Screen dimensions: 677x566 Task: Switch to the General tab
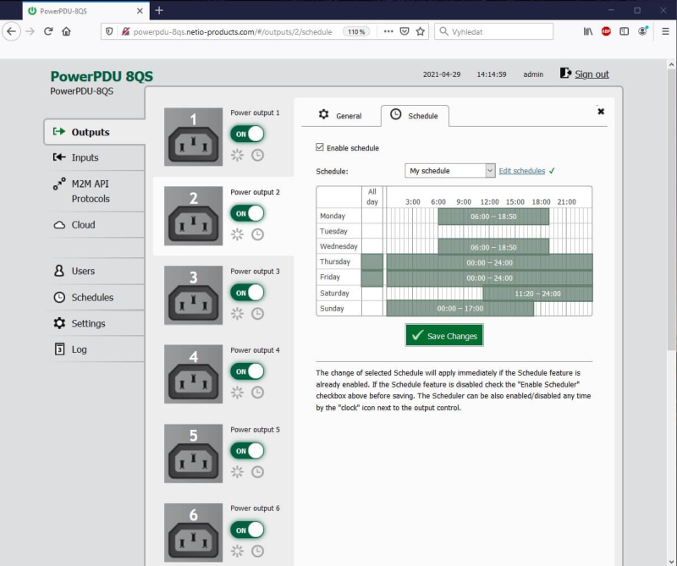pos(340,116)
